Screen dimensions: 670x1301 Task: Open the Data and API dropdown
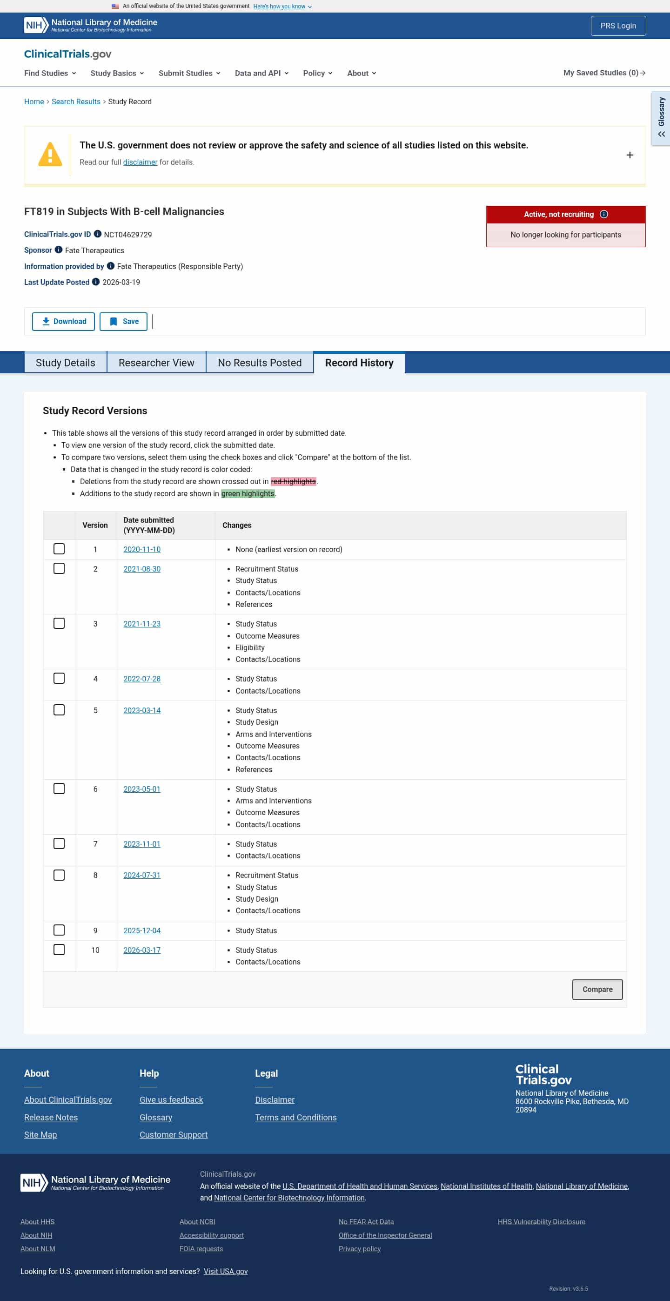pyautogui.click(x=261, y=73)
